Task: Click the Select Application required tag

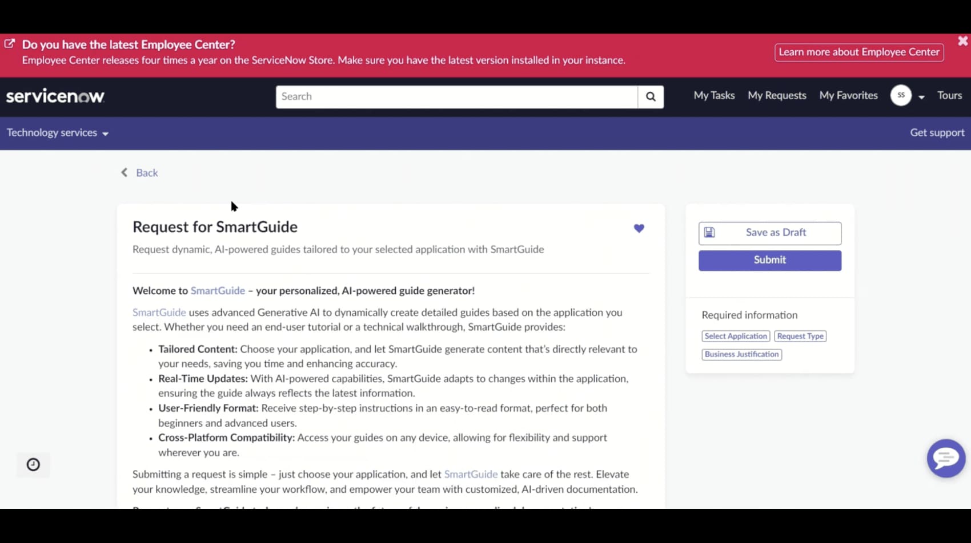Action: pyautogui.click(x=736, y=336)
